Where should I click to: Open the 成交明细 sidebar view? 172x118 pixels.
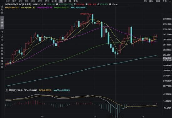2,49
